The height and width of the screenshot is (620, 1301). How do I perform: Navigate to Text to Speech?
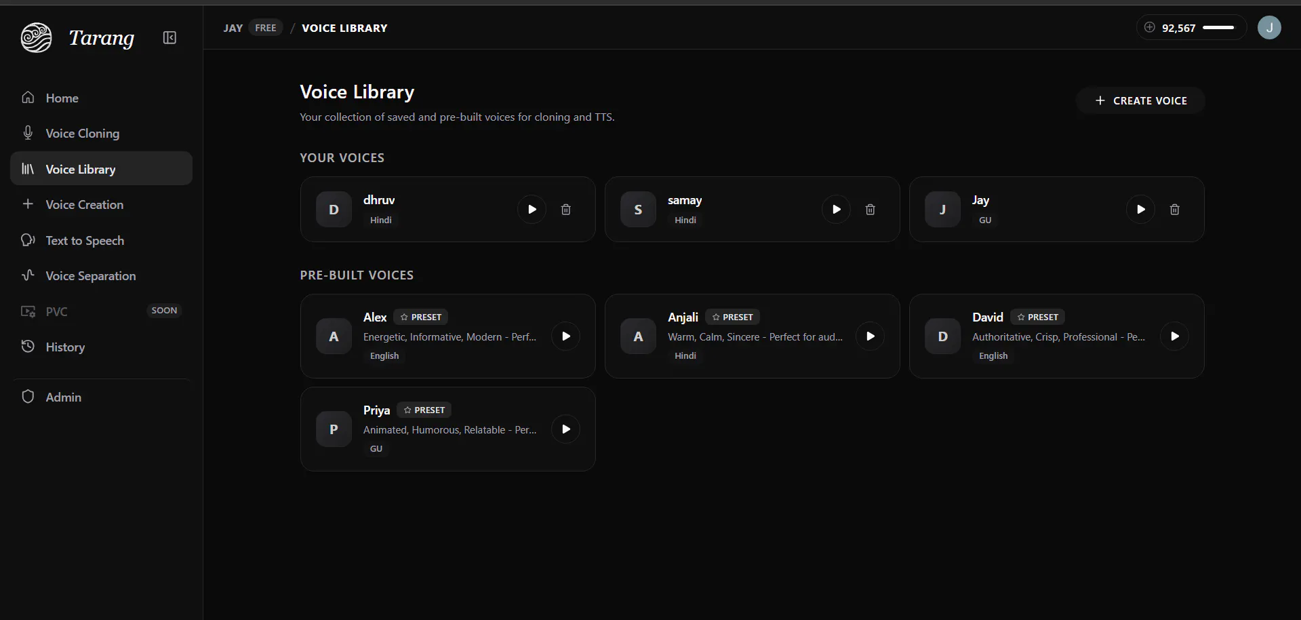(x=101, y=240)
